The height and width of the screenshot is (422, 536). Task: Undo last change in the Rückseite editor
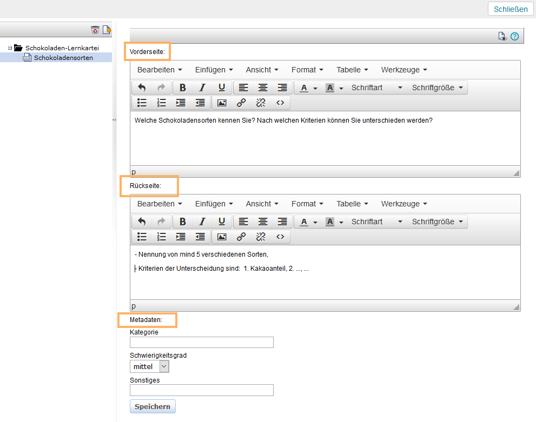click(142, 222)
